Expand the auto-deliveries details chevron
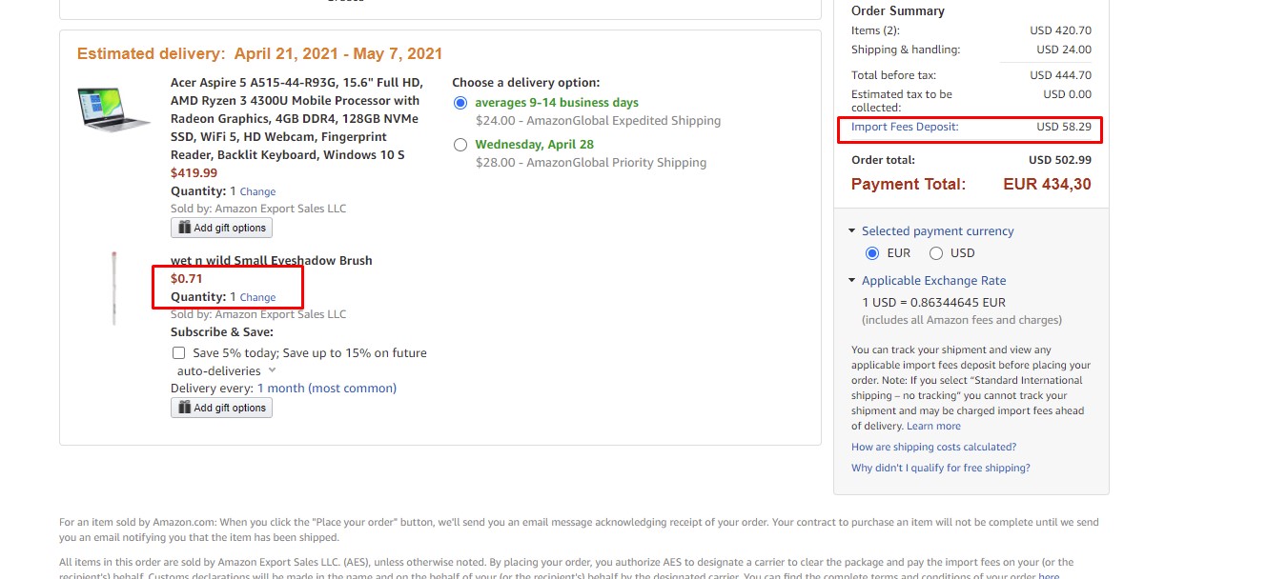Screen dimensions: 1267x579 click(272, 370)
